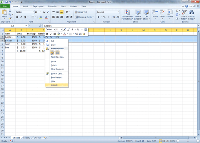Apply the ribbon Fill Color yellow swatch
The width and height of the screenshot is (200, 143).
coord(40,17)
